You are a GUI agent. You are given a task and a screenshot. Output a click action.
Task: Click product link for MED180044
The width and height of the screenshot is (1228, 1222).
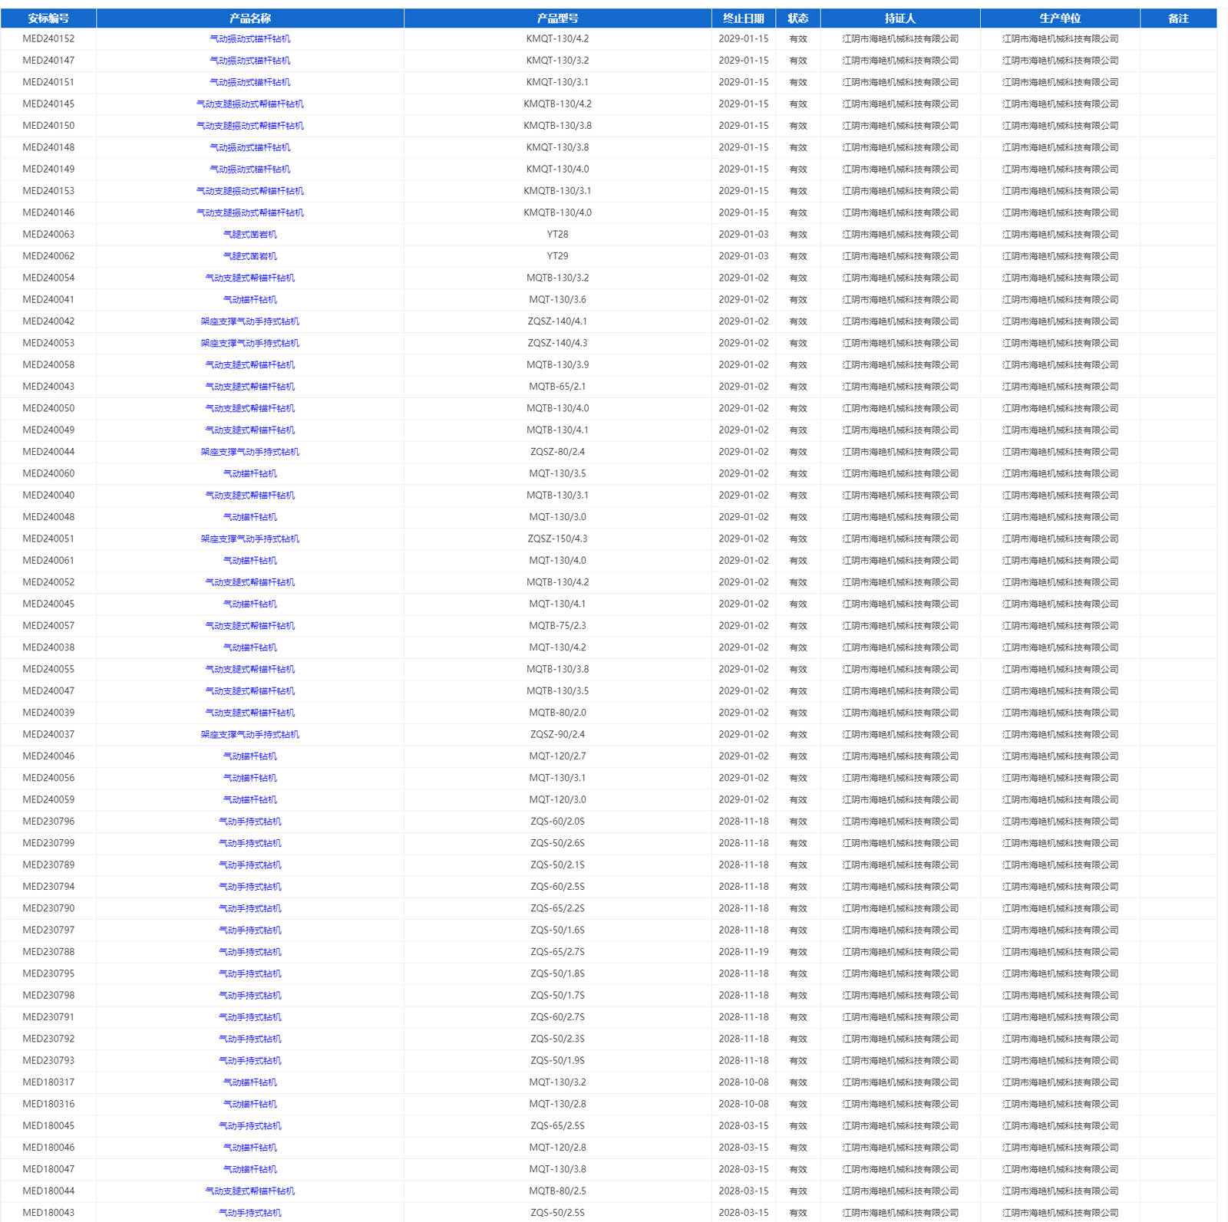249,1191
